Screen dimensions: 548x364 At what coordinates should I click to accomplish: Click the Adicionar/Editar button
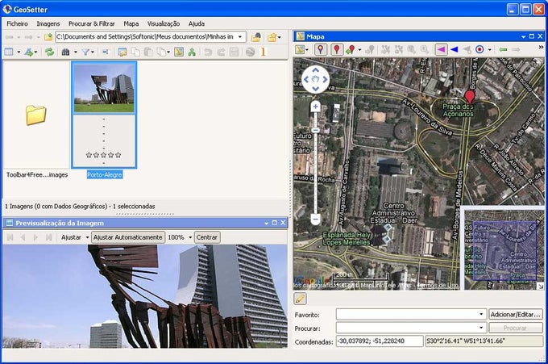515,314
